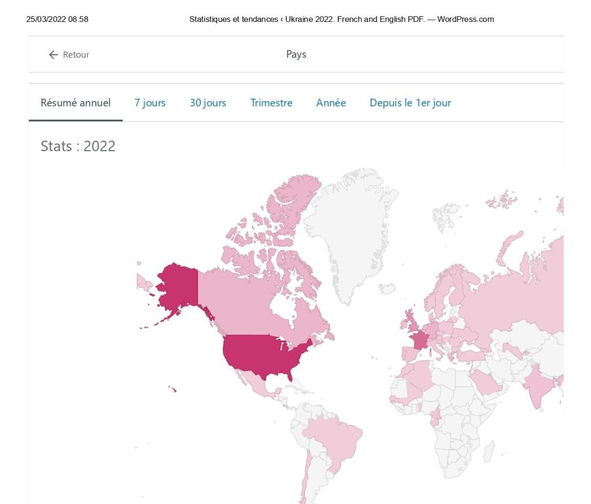Switch to the 7 jours tab
591x504 pixels.
(x=150, y=103)
